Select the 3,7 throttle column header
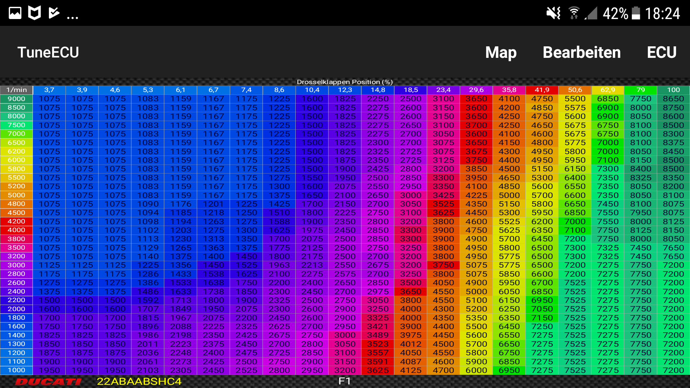 click(49, 90)
